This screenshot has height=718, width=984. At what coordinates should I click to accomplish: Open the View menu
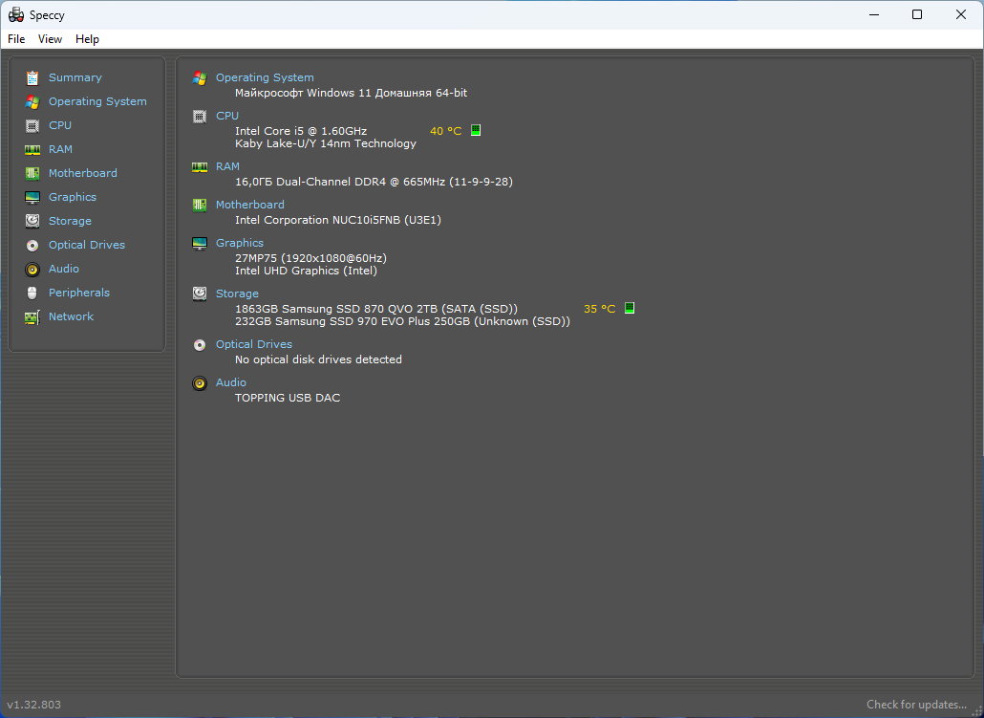click(50, 39)
